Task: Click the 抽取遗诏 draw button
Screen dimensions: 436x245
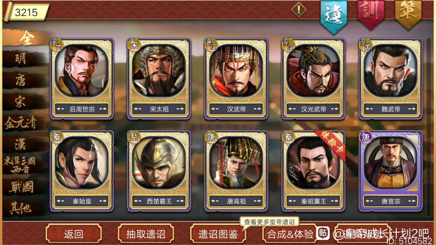Action: (x=146, y=234)
